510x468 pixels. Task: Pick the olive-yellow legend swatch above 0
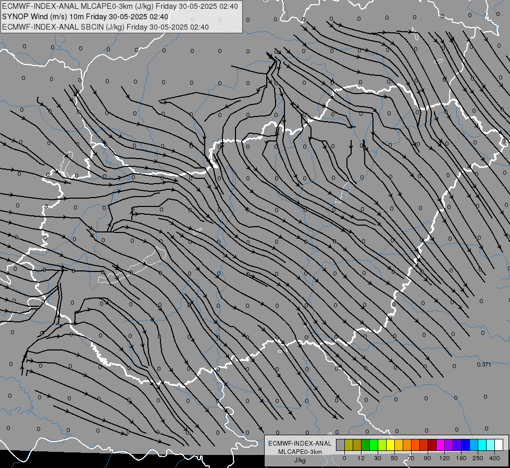(349, 445)
